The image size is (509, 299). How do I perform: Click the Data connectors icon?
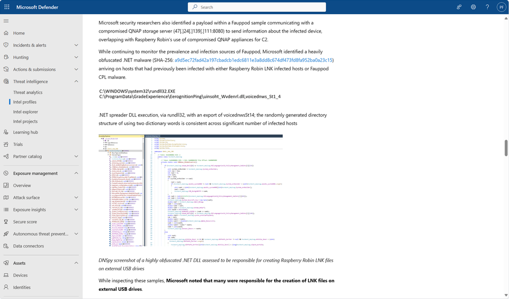point(6,246)
